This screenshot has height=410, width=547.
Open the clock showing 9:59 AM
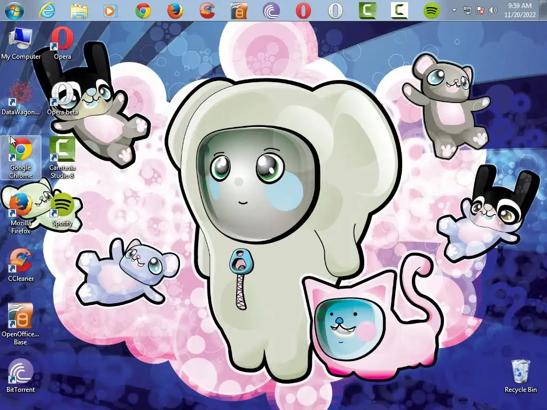(520, 10)
